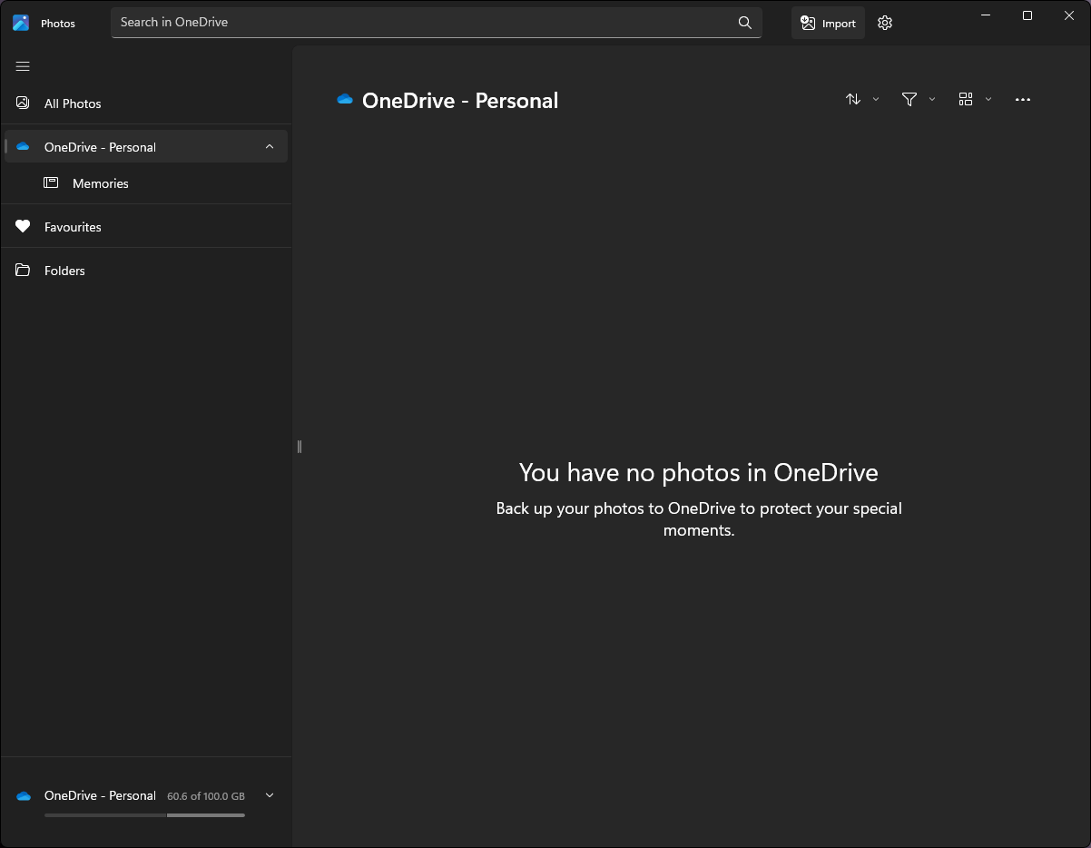Click the Import button
This screenshot has width=1091, height=848.
[x=828, y=24]
